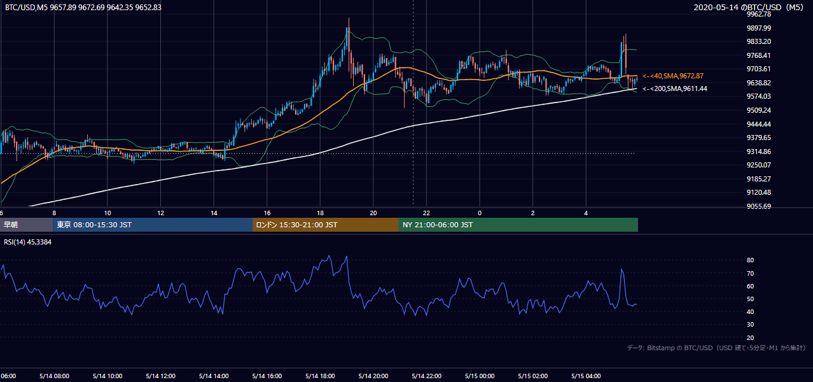
Task: Click hour tick 0 under the price chart
Action: (480, 213)
